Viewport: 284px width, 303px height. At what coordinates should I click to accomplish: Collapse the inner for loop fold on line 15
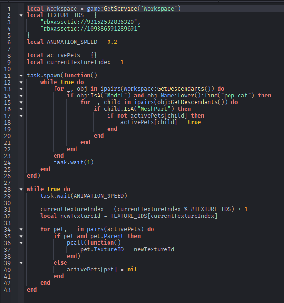pos(21,102)
